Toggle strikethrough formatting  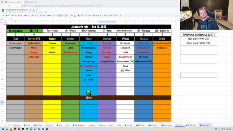pyautogui.click(x=72, y=16)
